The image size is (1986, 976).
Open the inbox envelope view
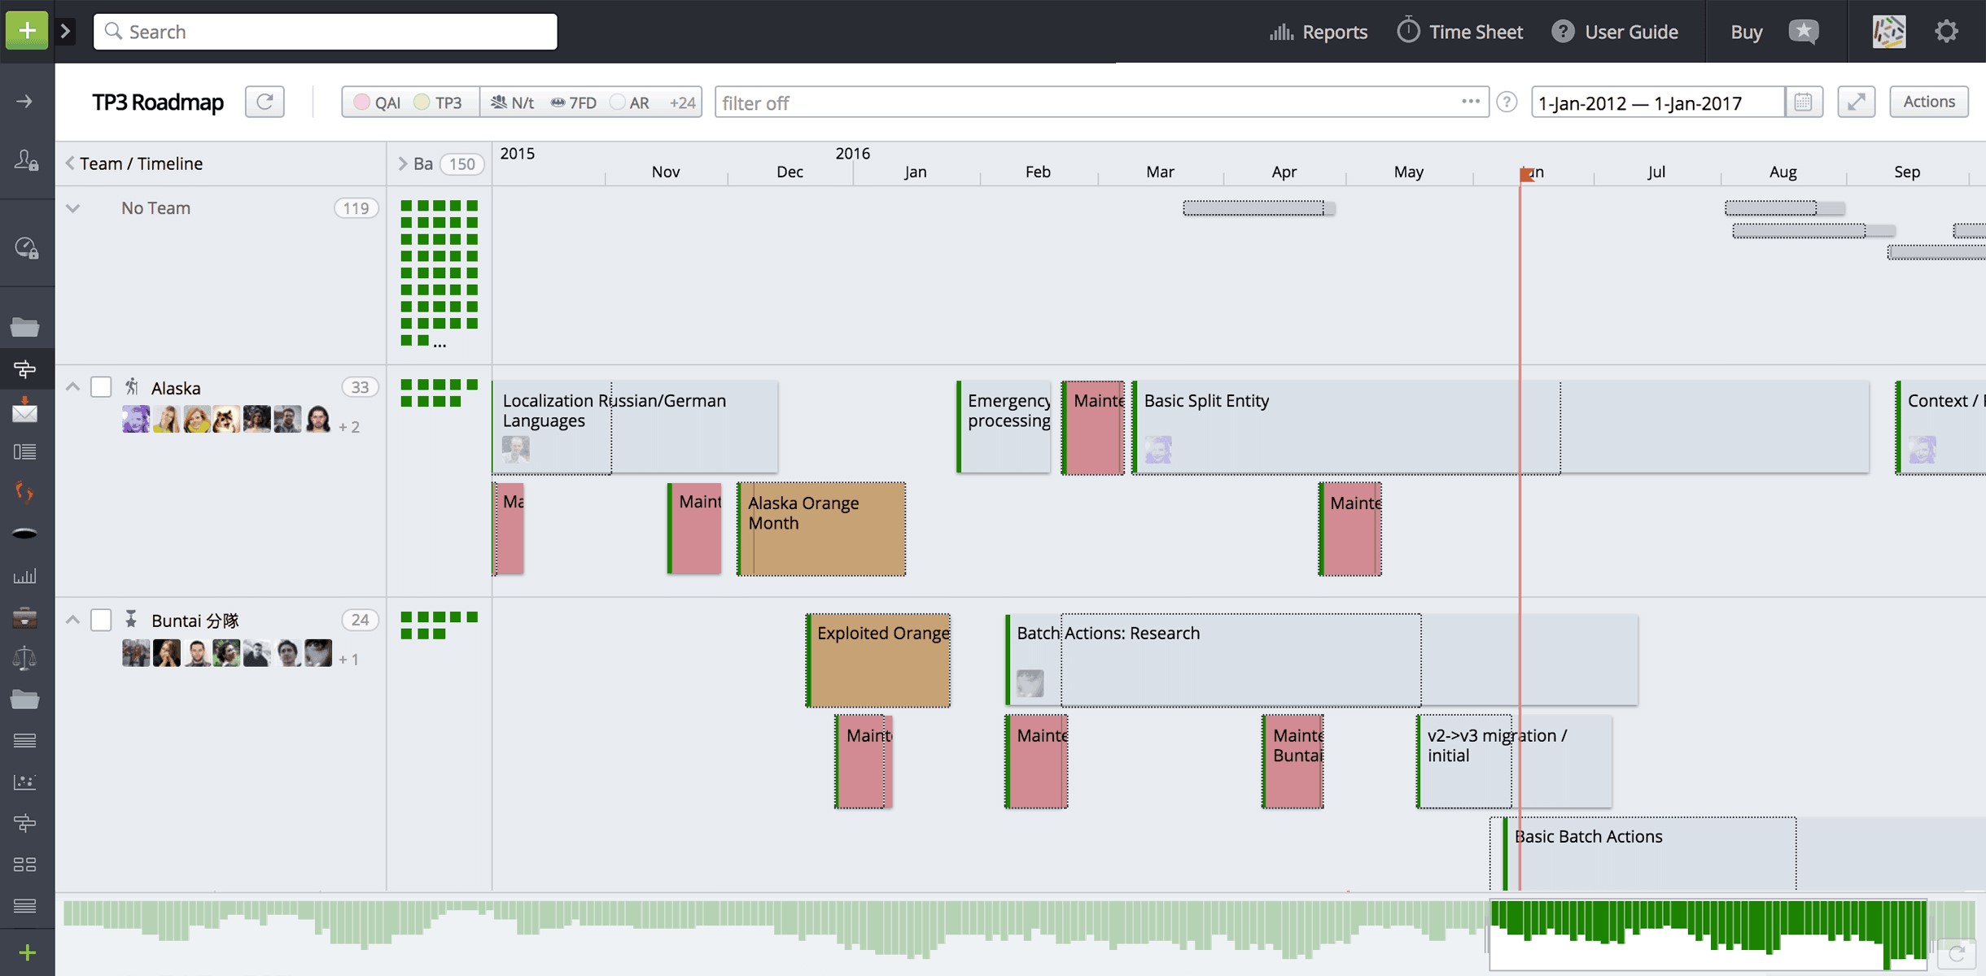pyautogui.click(x=25, y=410)
